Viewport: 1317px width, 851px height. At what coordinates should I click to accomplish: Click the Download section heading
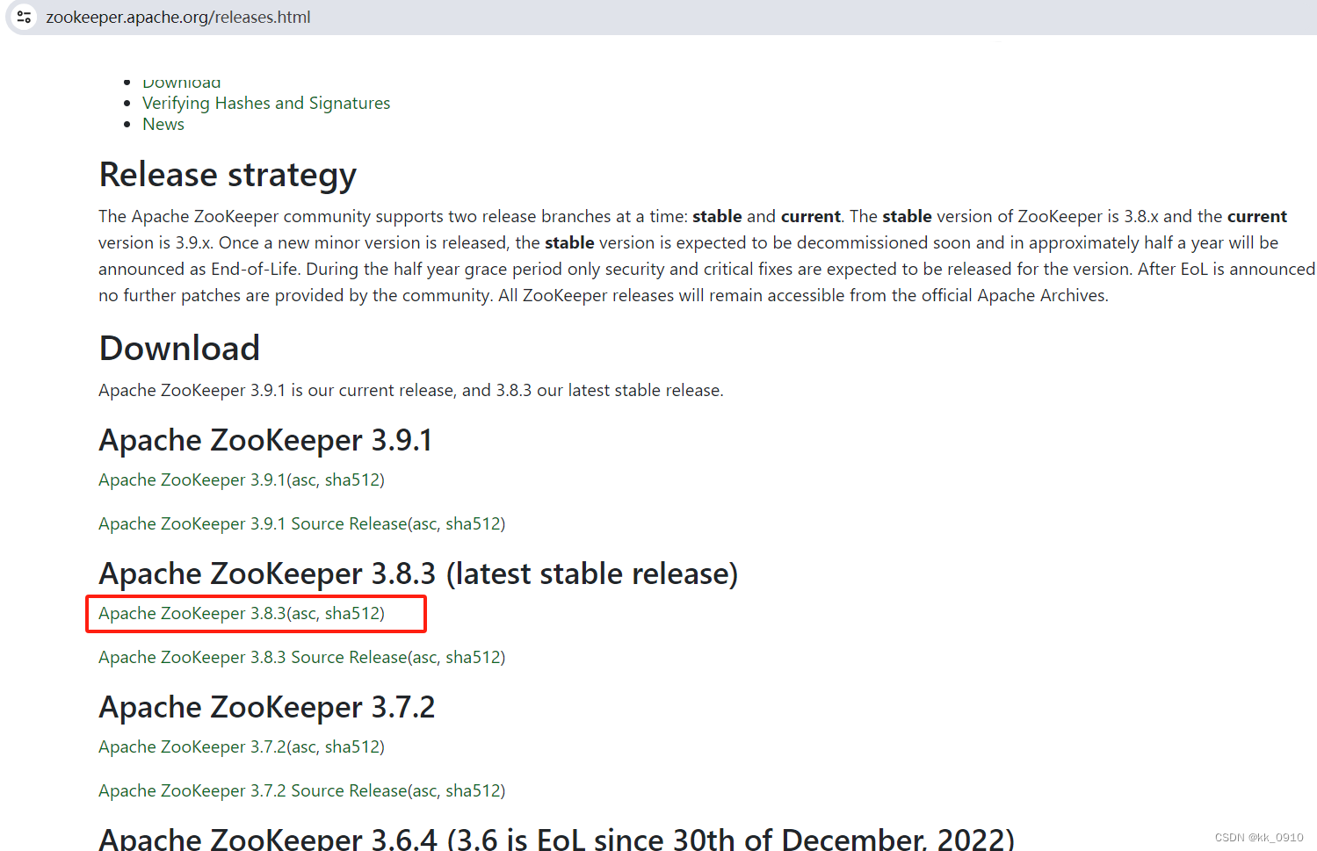coord(179,348)
